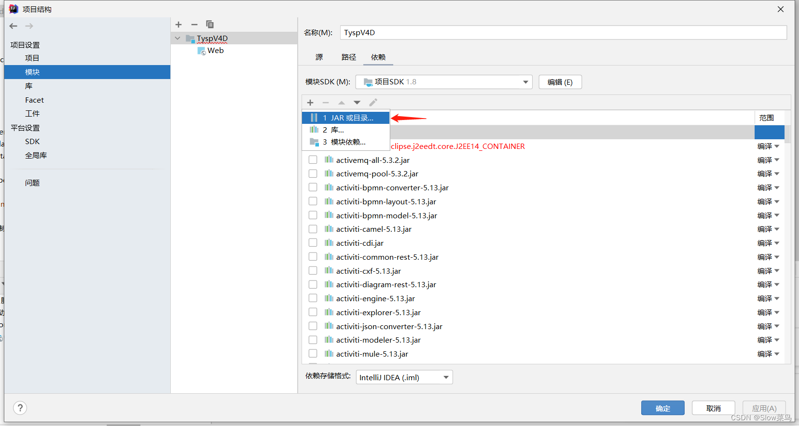Click the forward navigation arrow
799x426 pixels.
pos(29,26)
